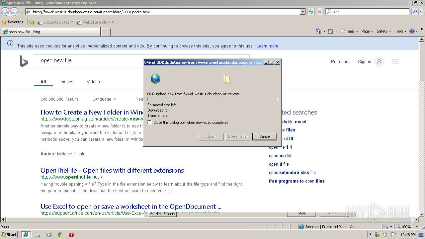Expand command bar overflow chevron
The width and height of the screenshot is (425, 239).
(x=422, y=30)
